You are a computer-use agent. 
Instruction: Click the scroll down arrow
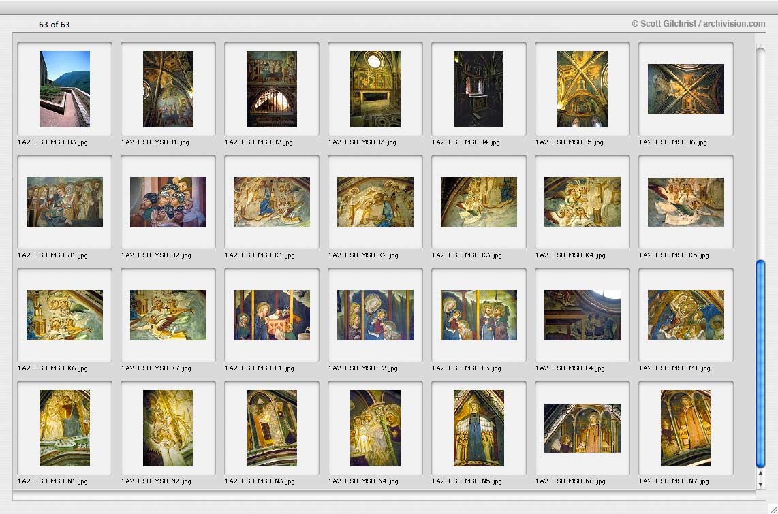coord(760,484)
